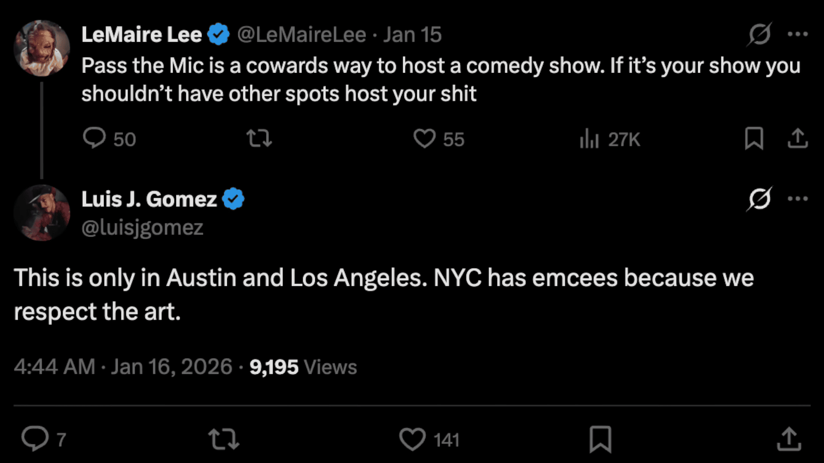Bookmark Luis J. Gomez's tweet
Image resolution: width=824 pixels, height=463 pixels.
(x=600, y=439)
